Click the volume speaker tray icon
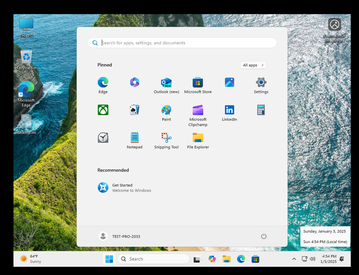Screen dimensions: 359x275 click(x=312, y=259)
